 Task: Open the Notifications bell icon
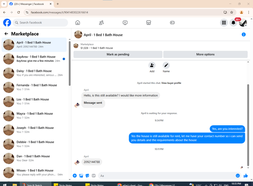[233, 23]
